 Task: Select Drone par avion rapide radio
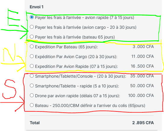tap(32, 95)
